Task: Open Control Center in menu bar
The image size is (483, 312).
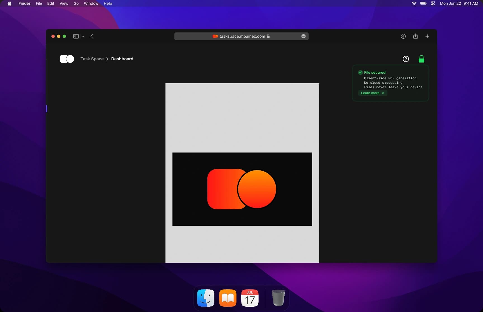Action: pos(433,3)
